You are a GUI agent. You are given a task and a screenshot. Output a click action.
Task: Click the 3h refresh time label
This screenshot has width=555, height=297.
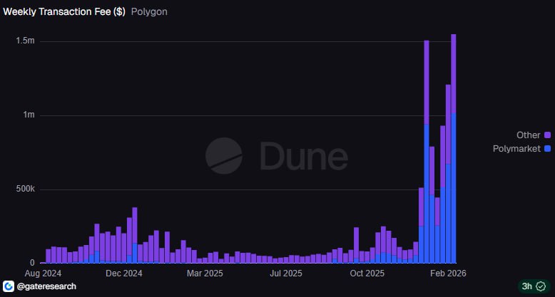[x=527, y=286]
